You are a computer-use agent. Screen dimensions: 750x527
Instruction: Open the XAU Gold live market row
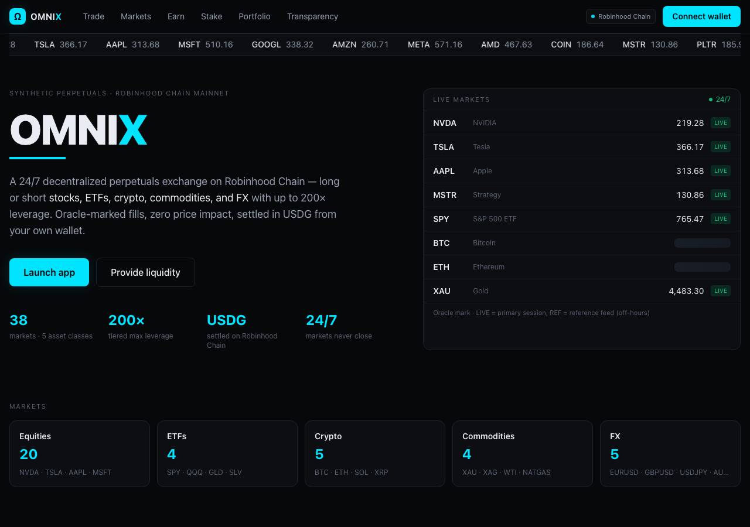[x=582, y=291]
